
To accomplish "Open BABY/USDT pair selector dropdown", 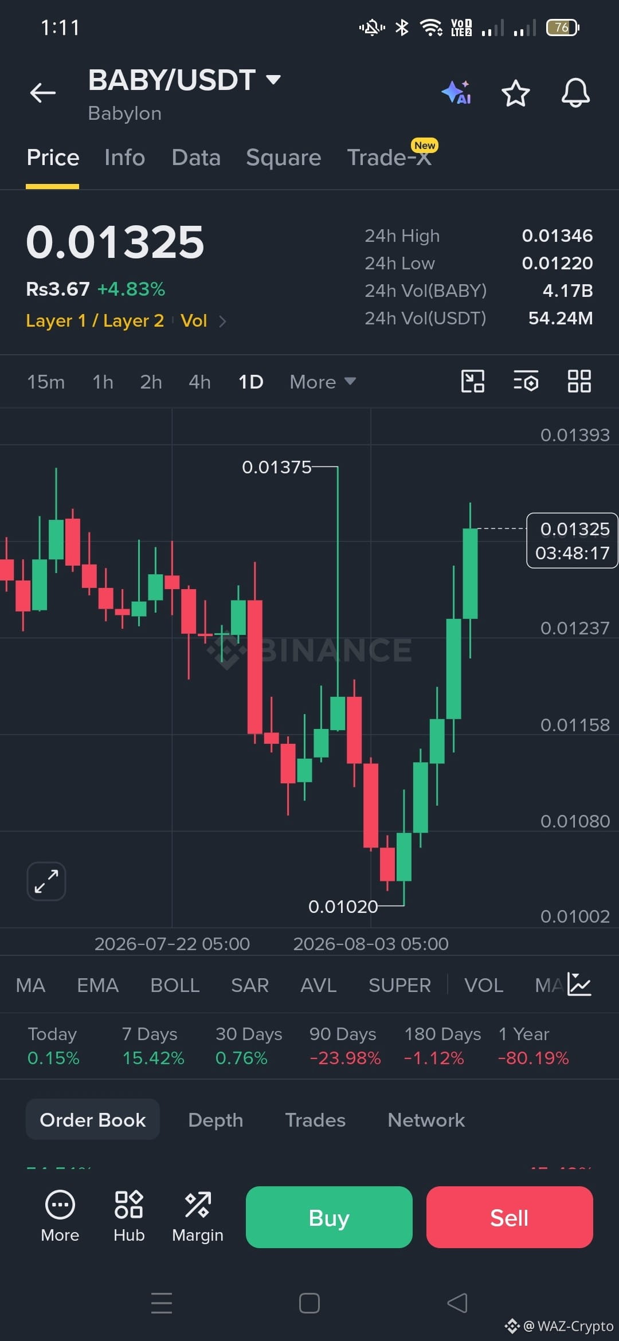I will point(185,80).
